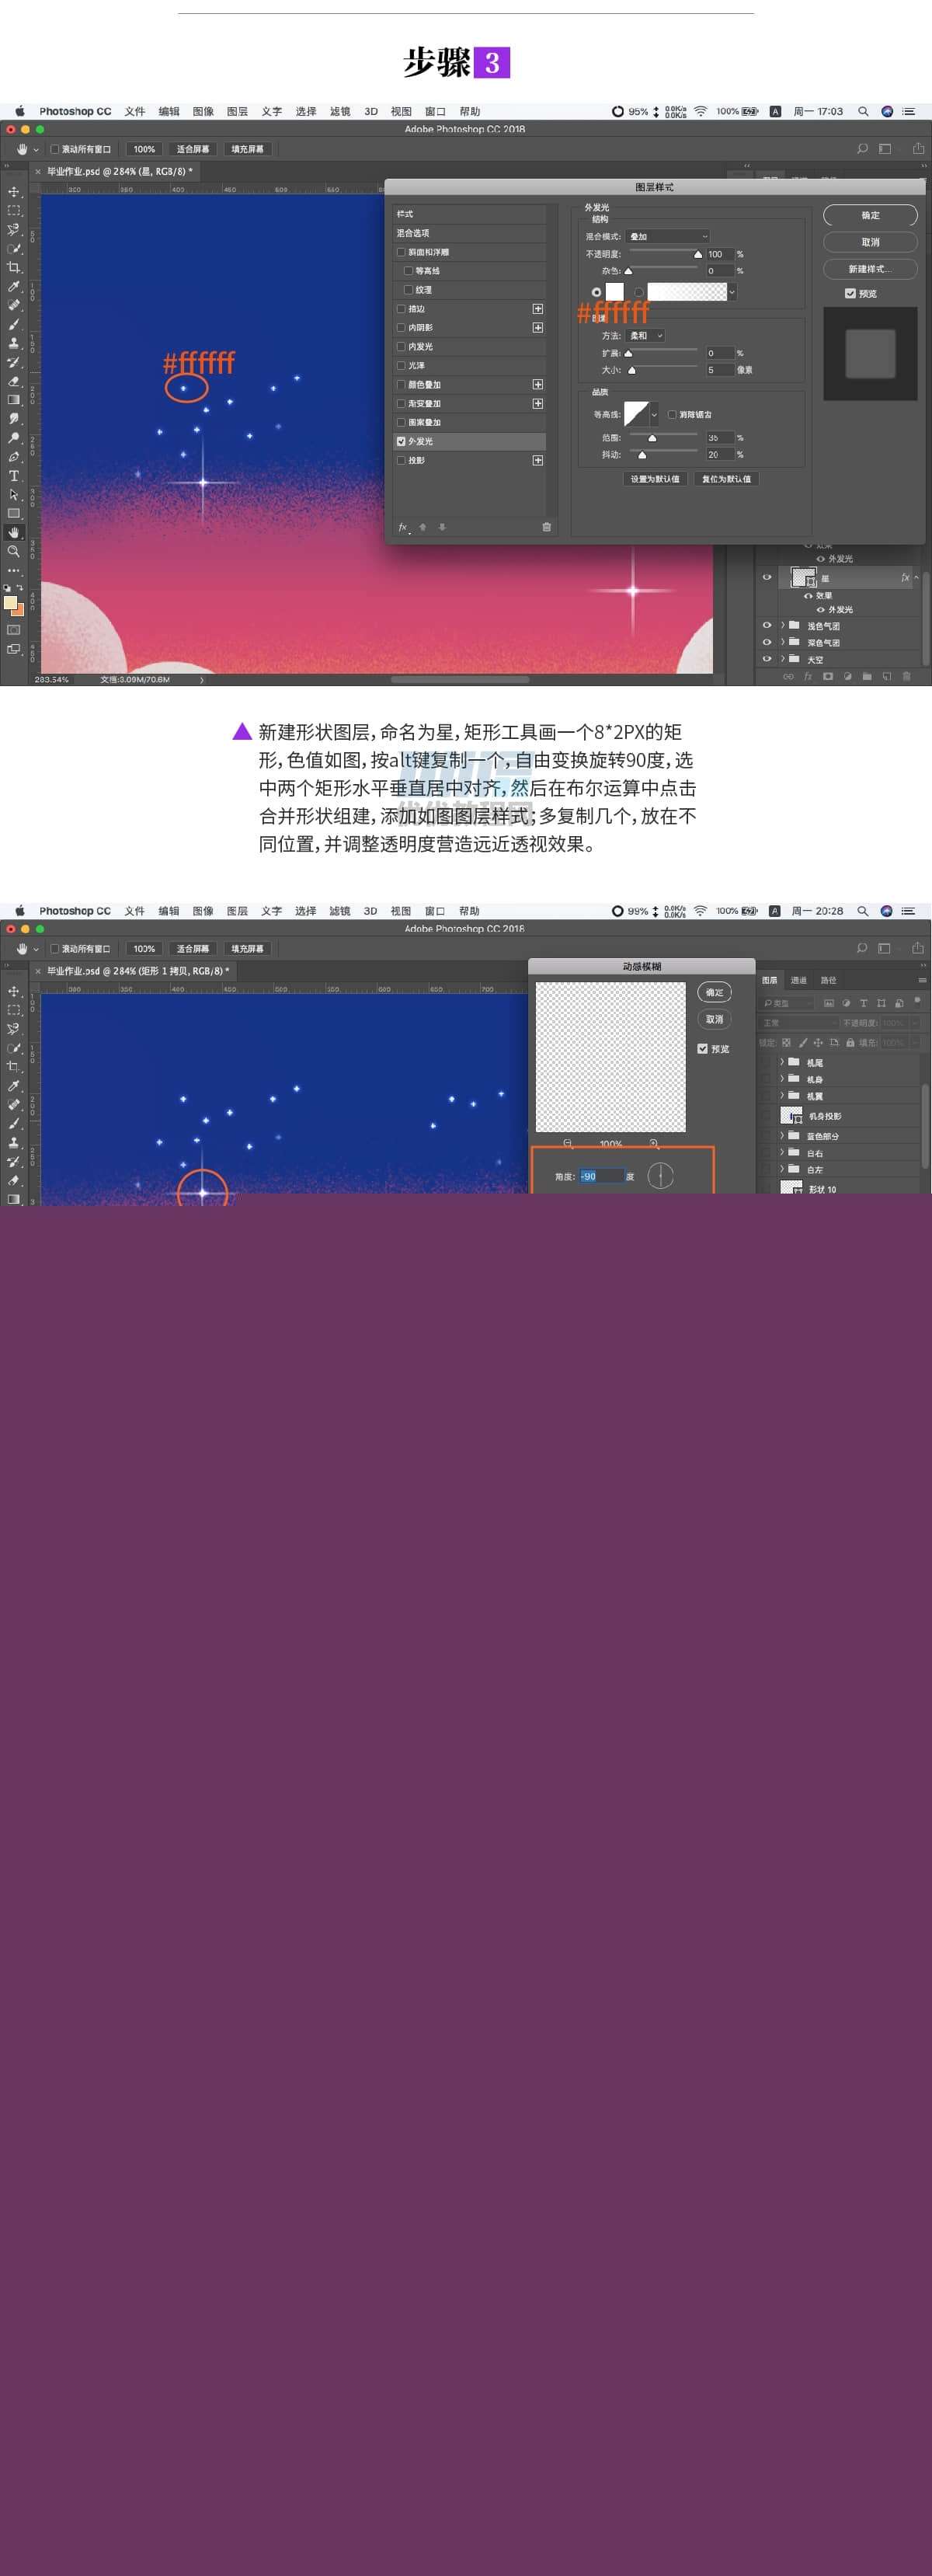Enable the 投影 style checkbox
The height and width of the screenshot is (2576, 932).
pos(402,460)
